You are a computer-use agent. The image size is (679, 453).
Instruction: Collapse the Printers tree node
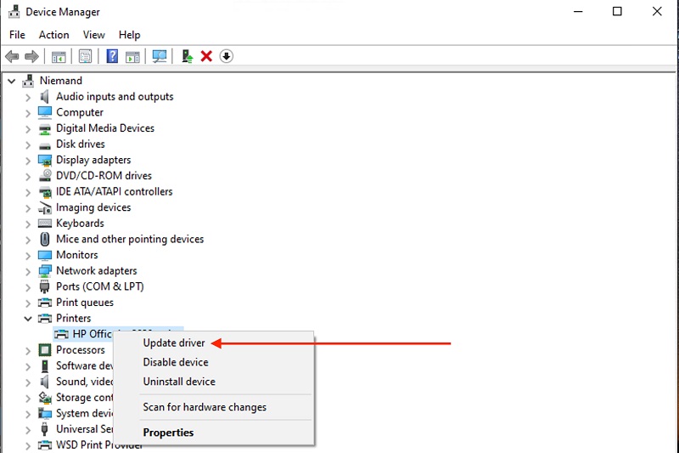click(28, 319)
